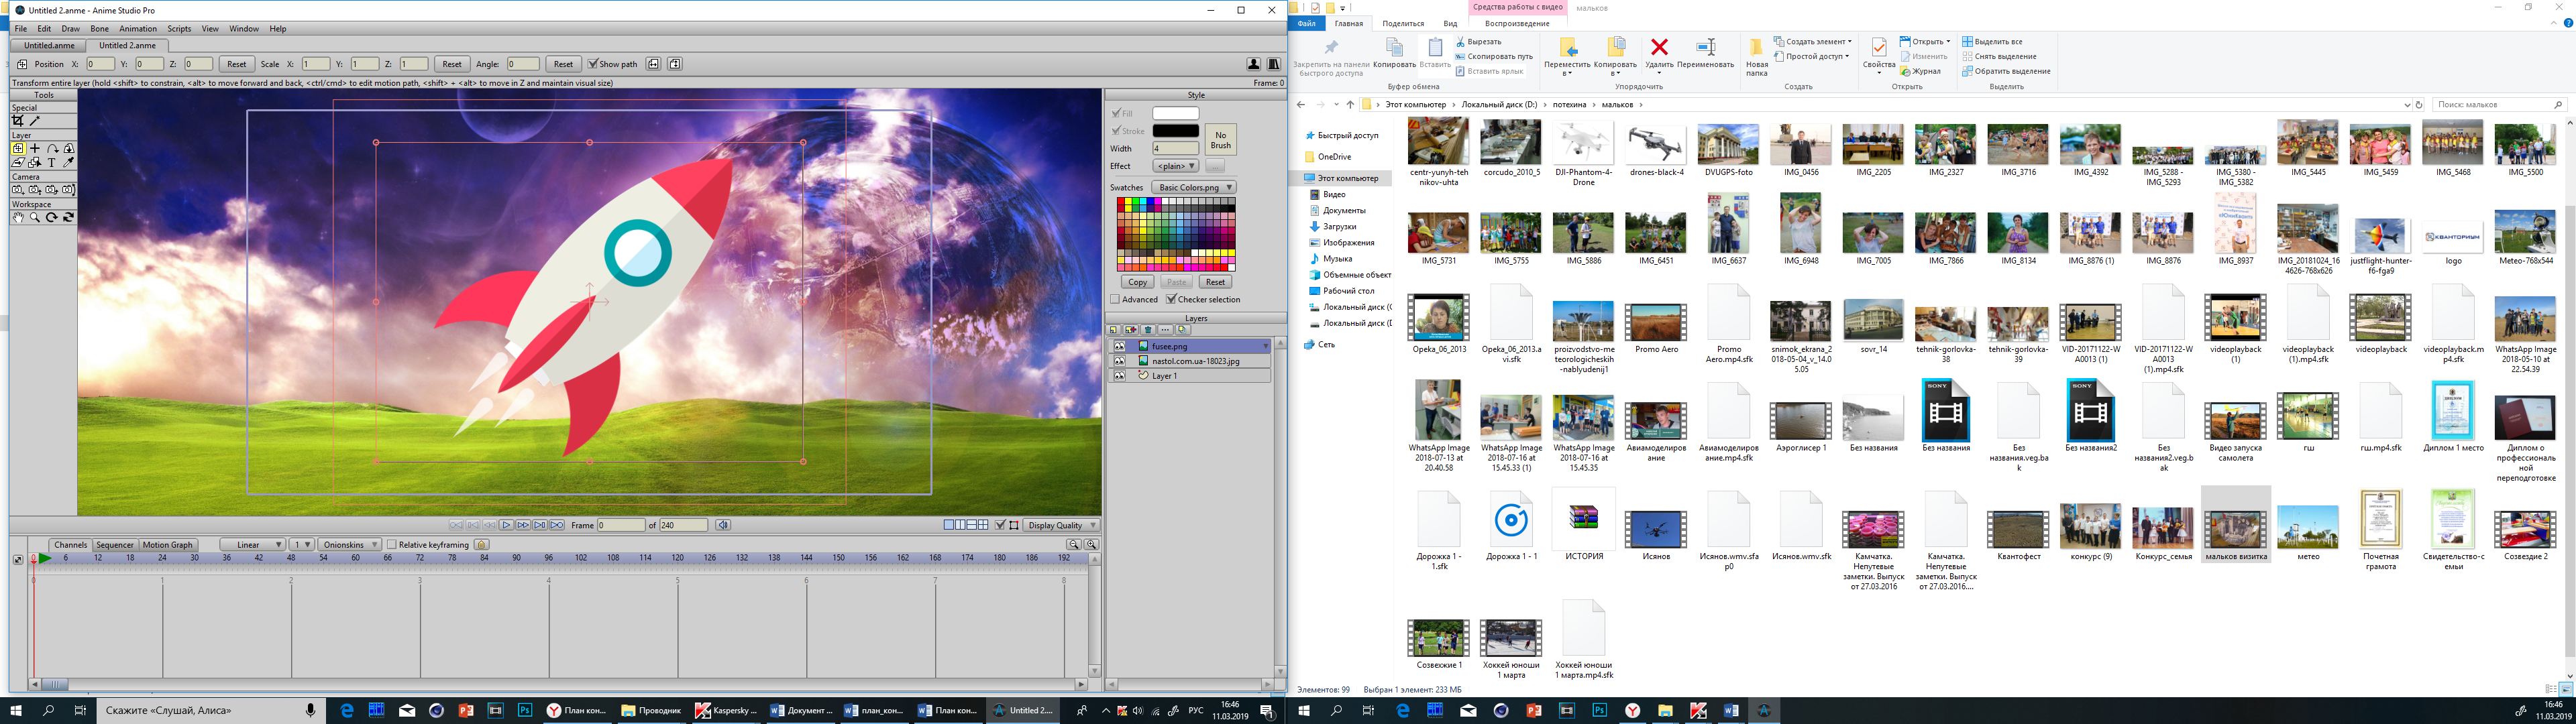Open the Onionskins dropdown

click(x=349, y=545)
